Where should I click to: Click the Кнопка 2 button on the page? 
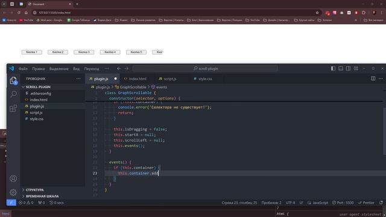tap(58, 52)
